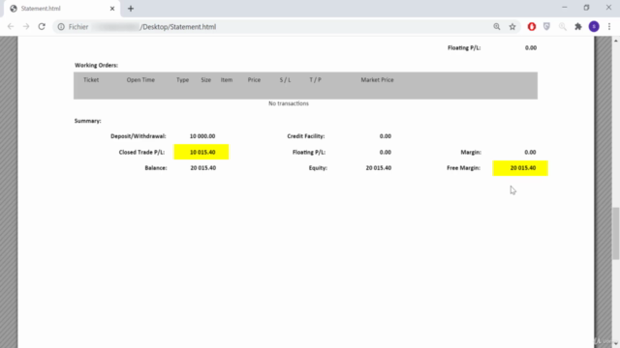The image size is (620, 348).
Task: Close the Statement.html tab
Action: [112, 9]
